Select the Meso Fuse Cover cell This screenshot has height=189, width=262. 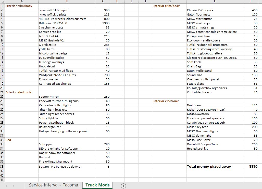[215, 140]
